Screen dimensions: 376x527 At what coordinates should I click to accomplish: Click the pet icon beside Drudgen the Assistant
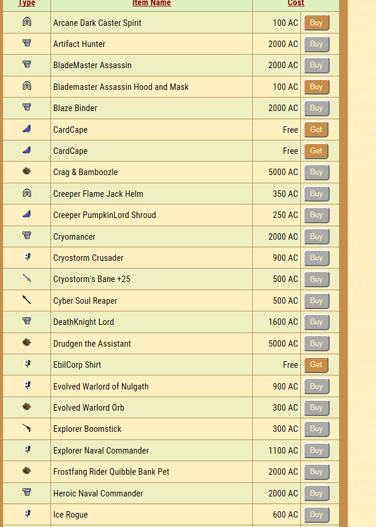point(27,343)
